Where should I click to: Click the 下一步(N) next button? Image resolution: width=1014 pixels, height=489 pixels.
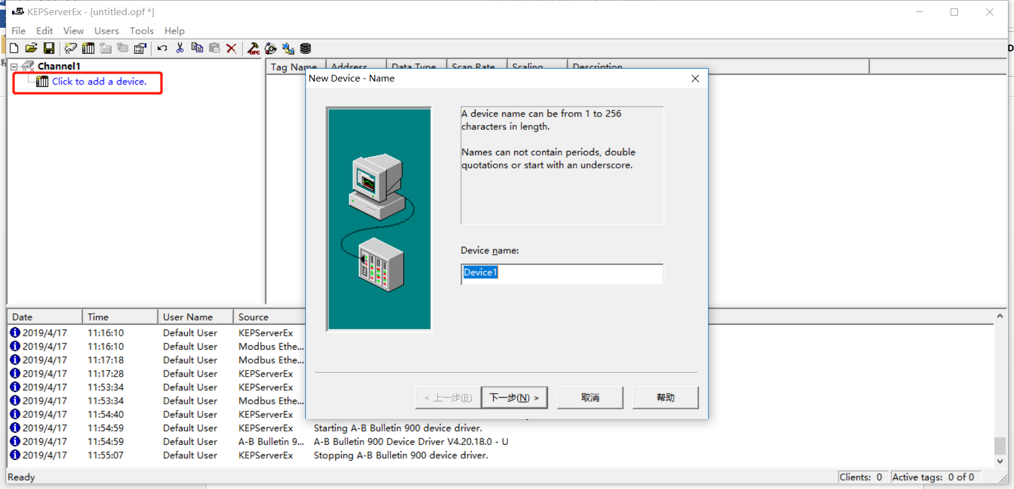point(514,397)
